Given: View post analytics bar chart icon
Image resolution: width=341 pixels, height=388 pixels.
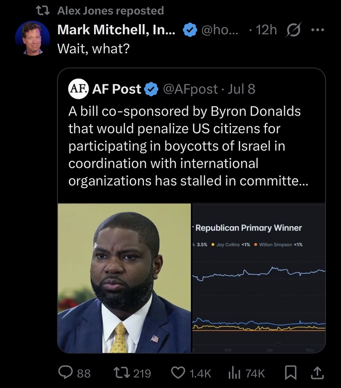Looking at the screenshot, I should click(x=234, y=373).
